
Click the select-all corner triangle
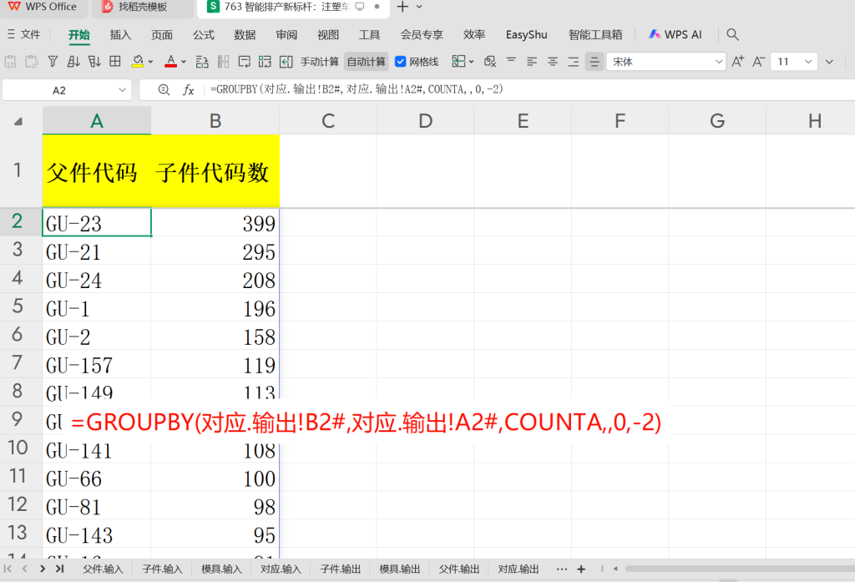[x=18, y=121]
